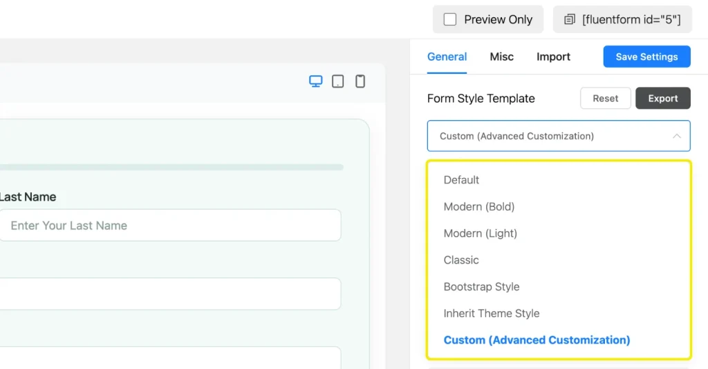
Task: Open the Import tab
Action: [553, 57]
